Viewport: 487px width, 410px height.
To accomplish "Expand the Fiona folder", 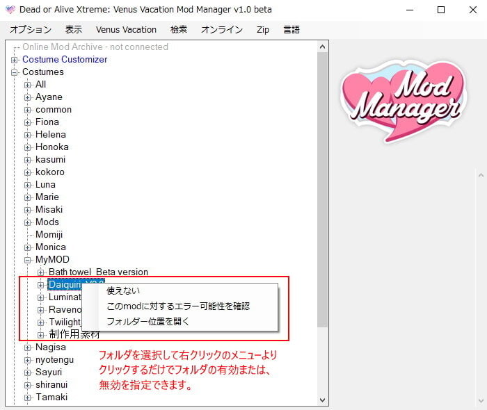I will tap(28, 122).
